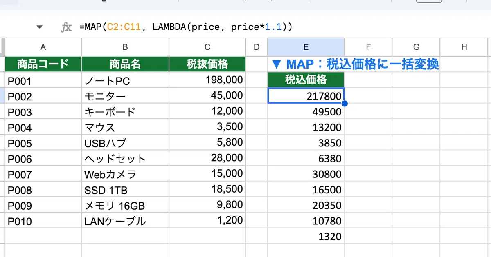Screen dimensions: 491x257
Task: Select column D header
Action: pos(257,47)
